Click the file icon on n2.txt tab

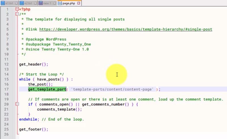(x=22, y=3)
